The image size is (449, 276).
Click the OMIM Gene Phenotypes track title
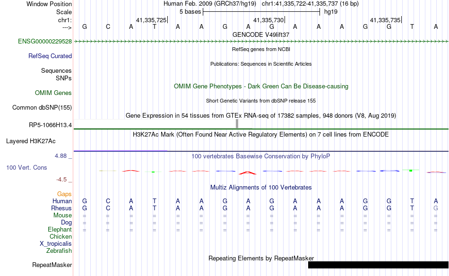261,86
